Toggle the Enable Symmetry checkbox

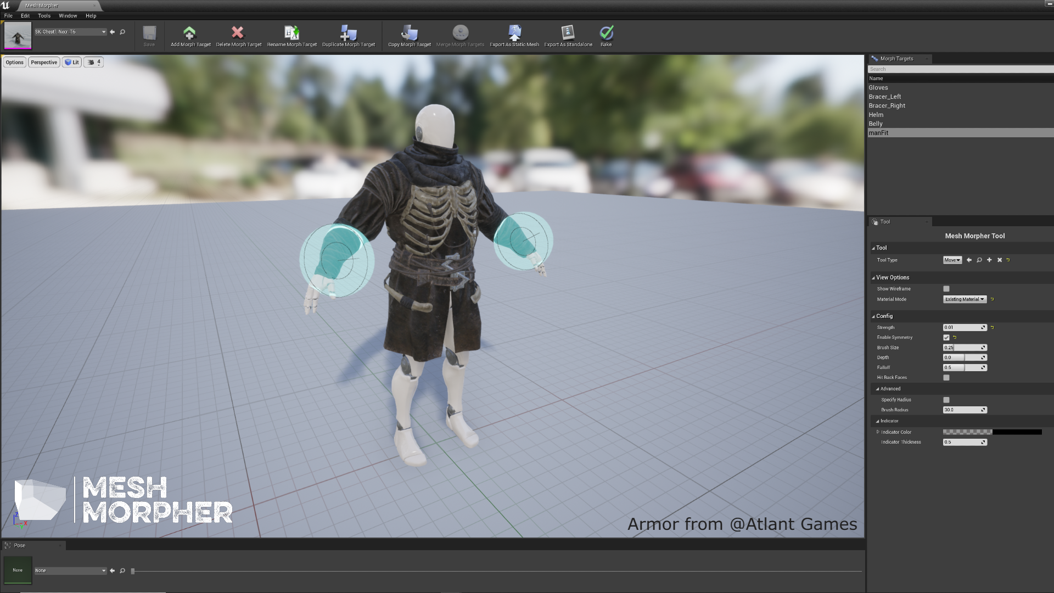[x=947, y=338]
